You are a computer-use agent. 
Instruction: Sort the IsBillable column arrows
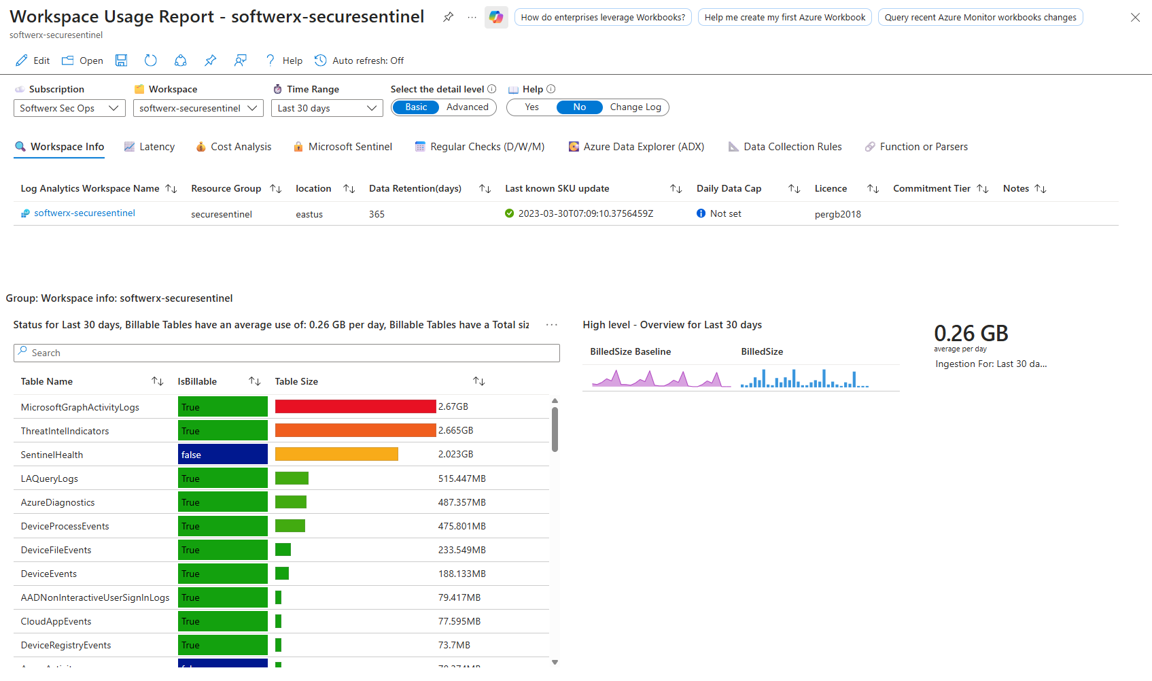(255, 381)
